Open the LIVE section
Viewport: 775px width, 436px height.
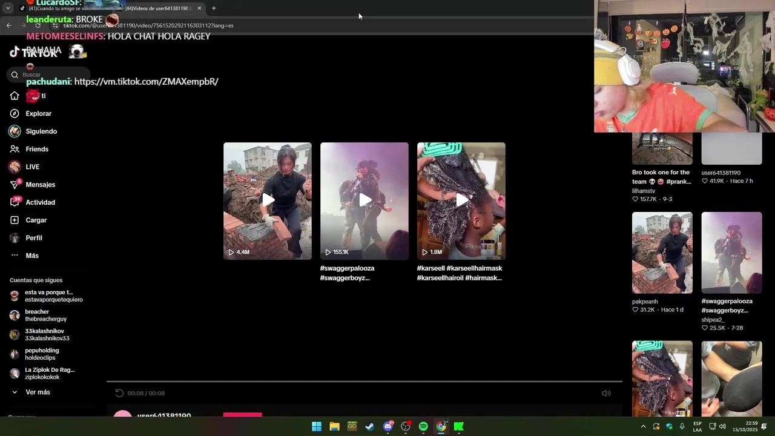[32, 167]
